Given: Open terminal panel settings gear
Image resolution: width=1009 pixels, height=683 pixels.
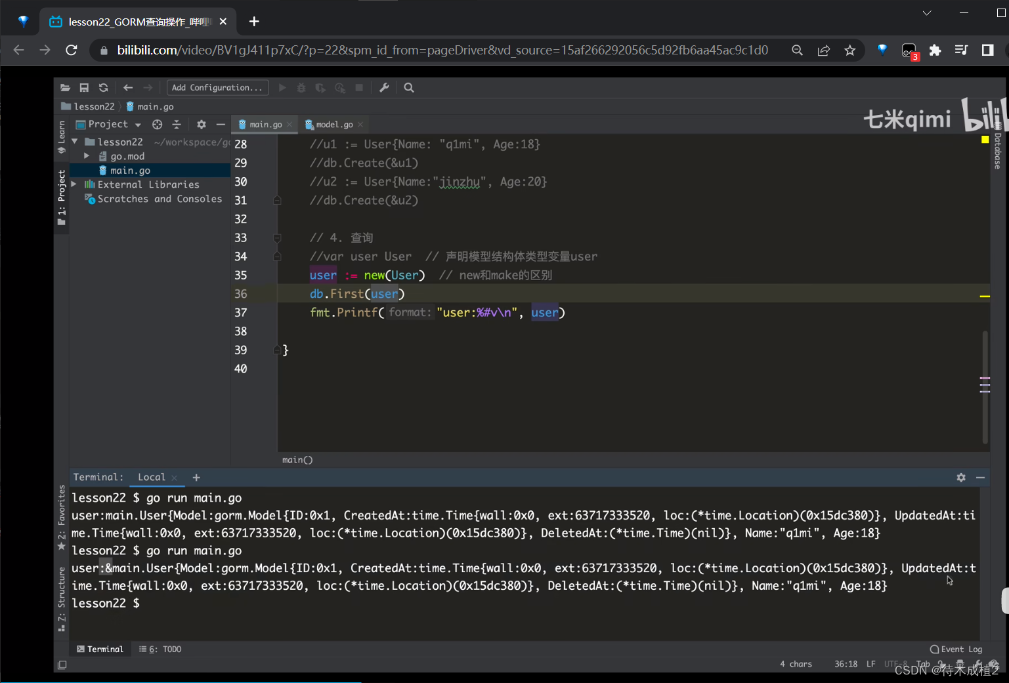Looking at the screenshot, I should pyautogui.click(x=961, y=478).
